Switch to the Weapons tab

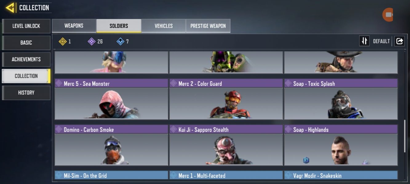[74, 26]
